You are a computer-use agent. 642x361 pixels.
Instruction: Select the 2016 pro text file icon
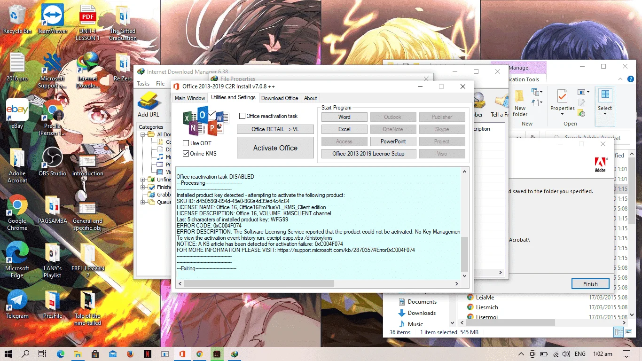click(17, 66)
